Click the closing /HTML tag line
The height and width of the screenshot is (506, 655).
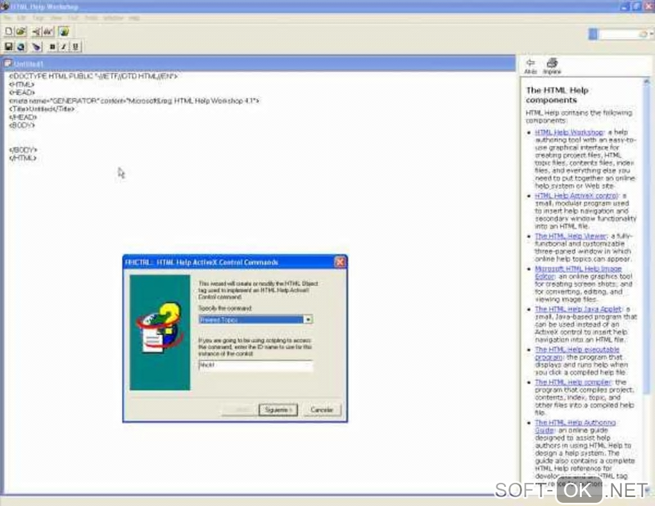click(x=23, y=158)
